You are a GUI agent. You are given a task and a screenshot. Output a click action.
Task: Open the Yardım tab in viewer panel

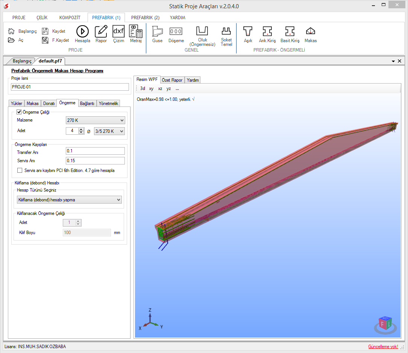click(x=193, y=80)
